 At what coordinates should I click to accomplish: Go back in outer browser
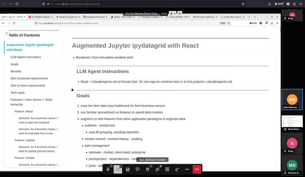tap(4, 4)
